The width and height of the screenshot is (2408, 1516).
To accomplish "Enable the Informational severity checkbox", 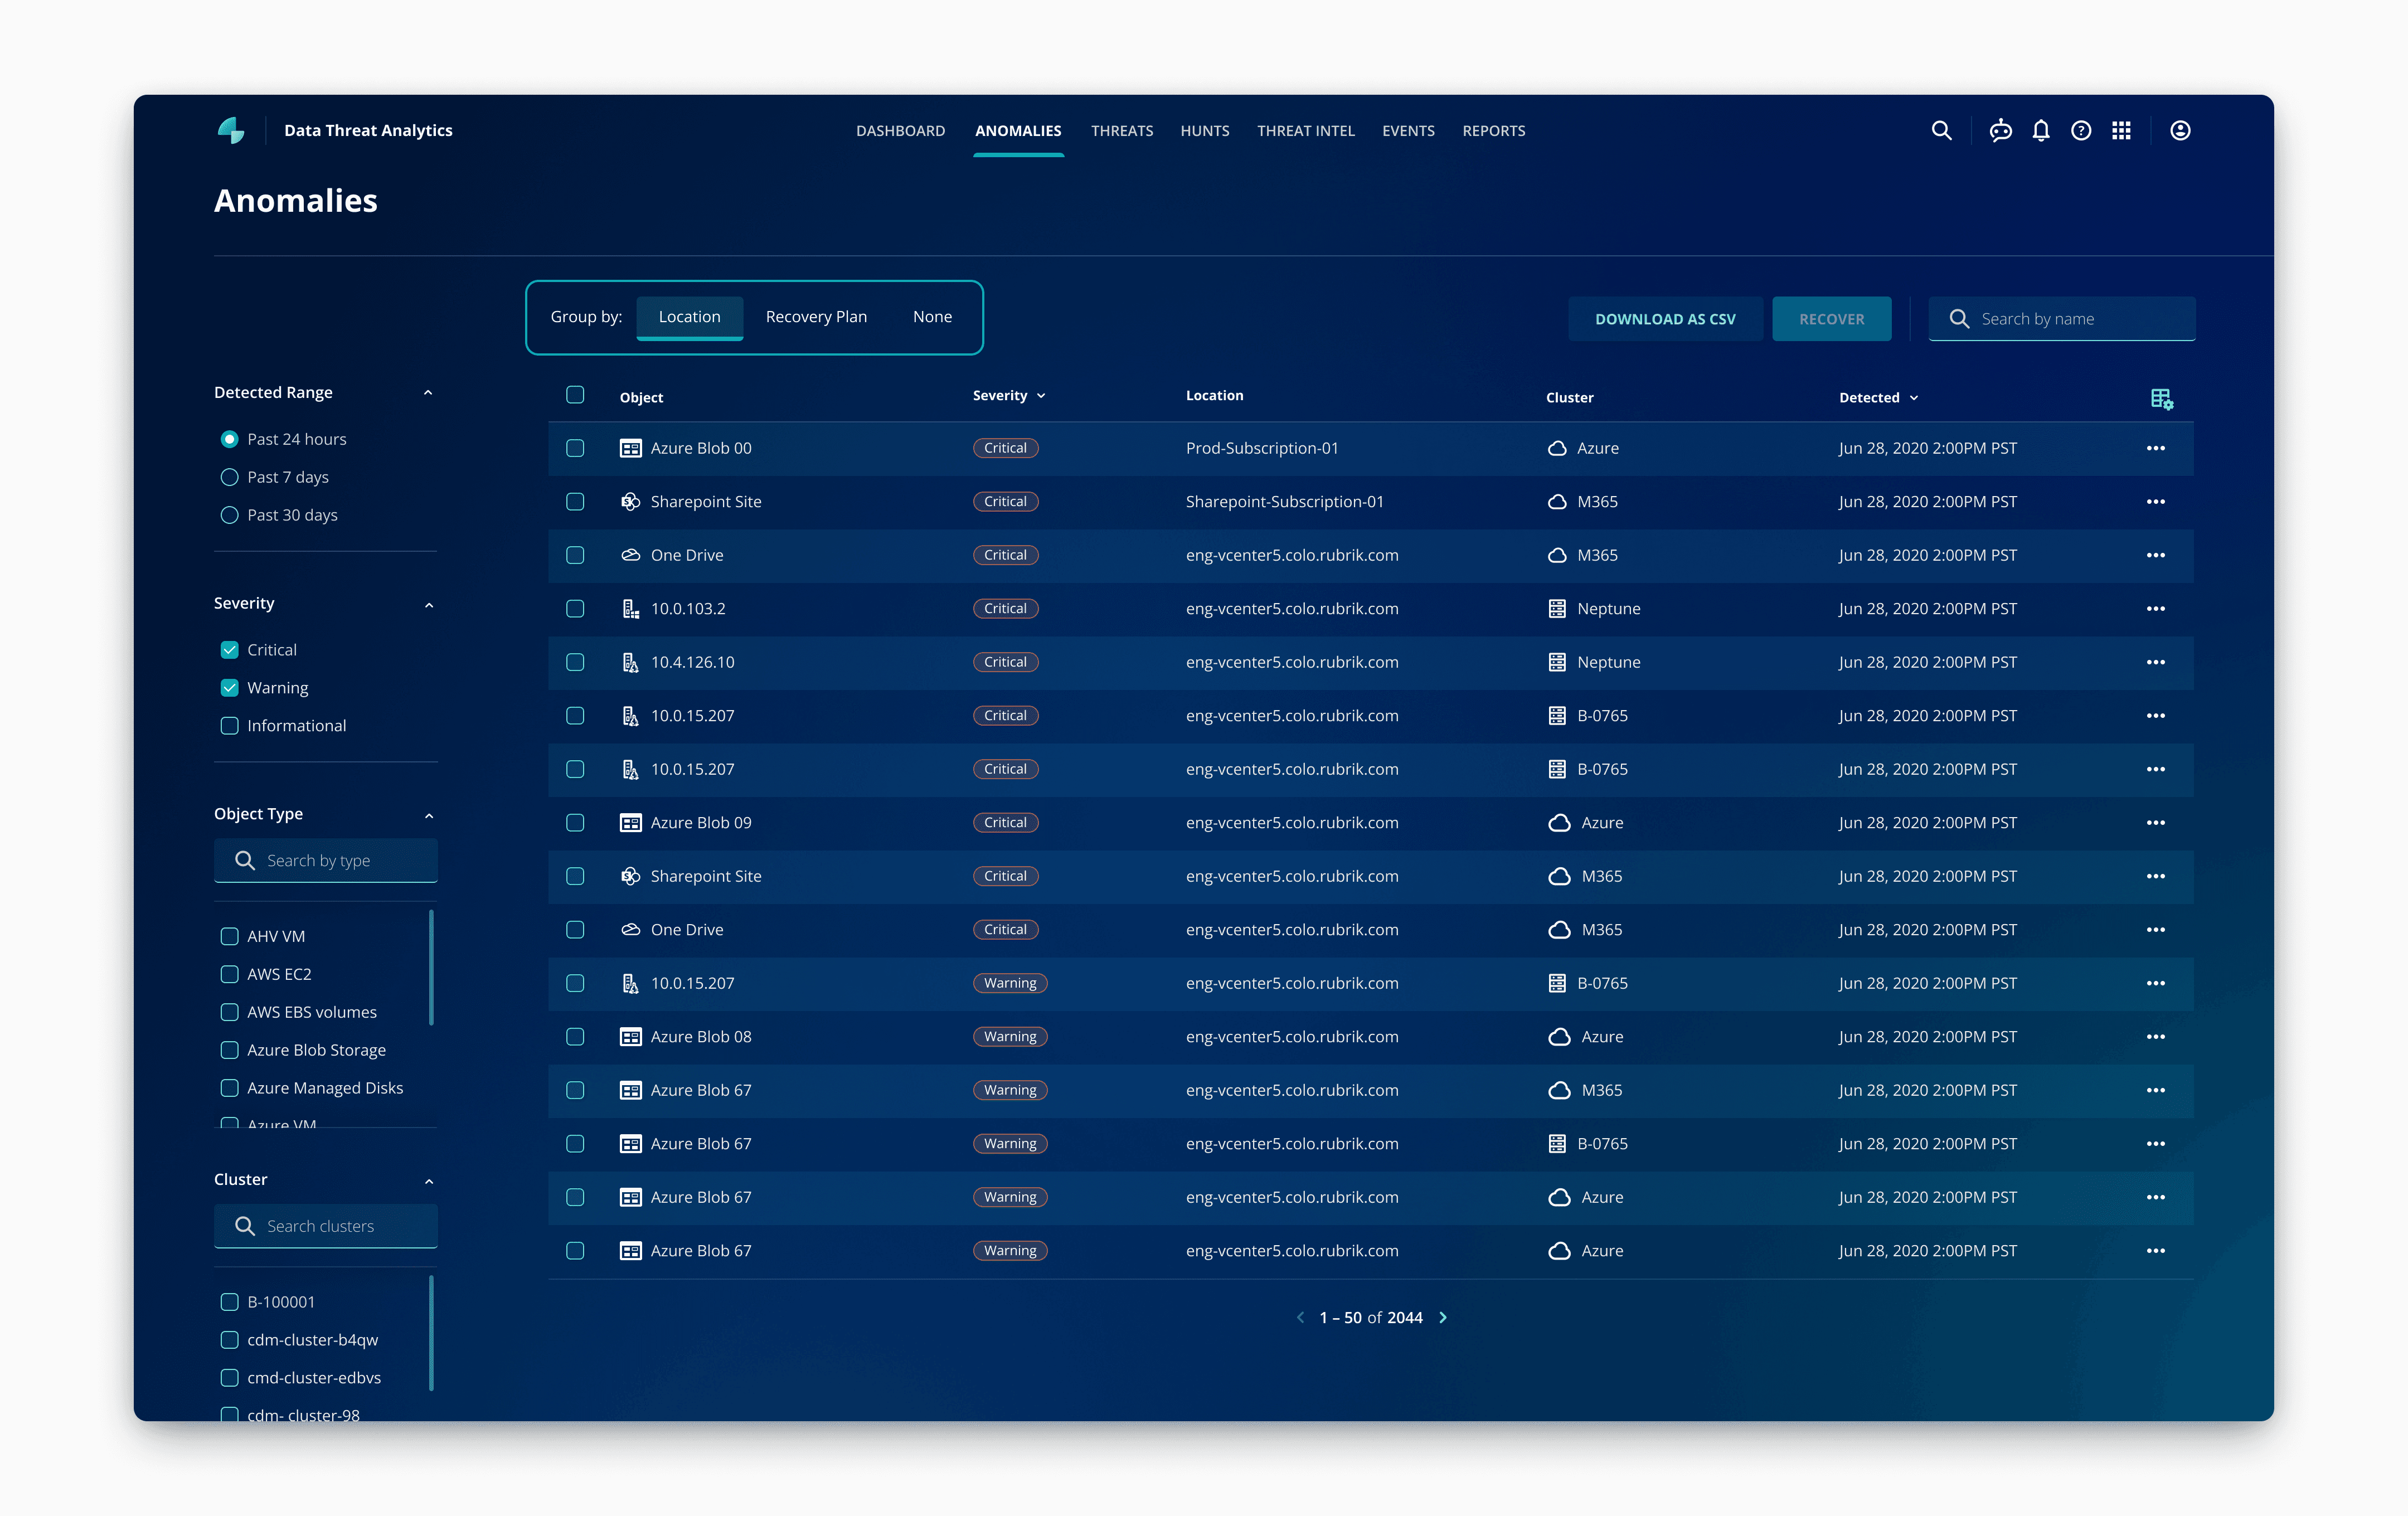I will pos(229,726).
